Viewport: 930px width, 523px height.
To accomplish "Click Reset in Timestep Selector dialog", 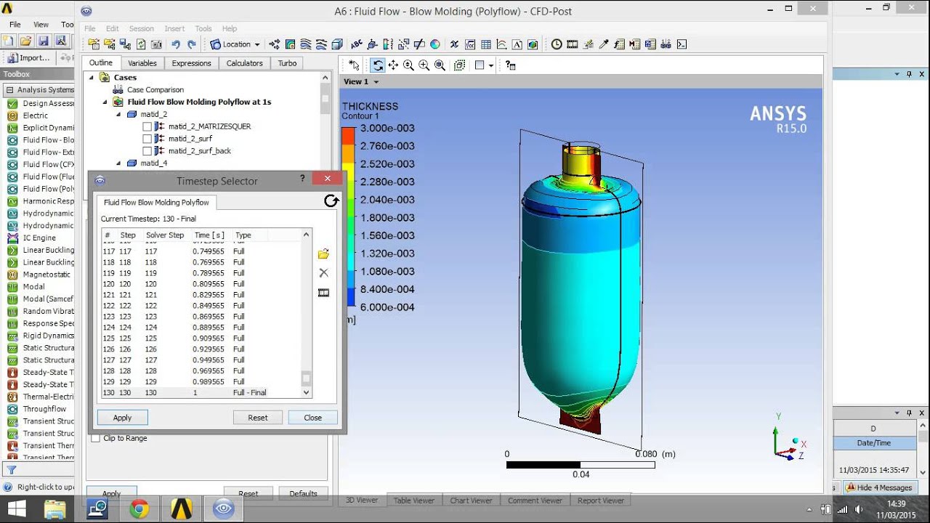I will (x=258, y=418).
